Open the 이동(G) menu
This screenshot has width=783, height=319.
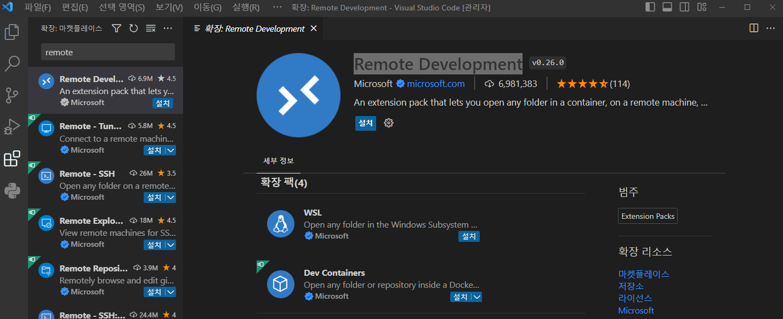pos(208,8)
